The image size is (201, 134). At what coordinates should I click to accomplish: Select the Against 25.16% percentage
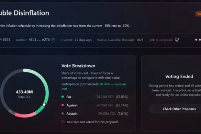pyautogui.click(x=122, y=105)
